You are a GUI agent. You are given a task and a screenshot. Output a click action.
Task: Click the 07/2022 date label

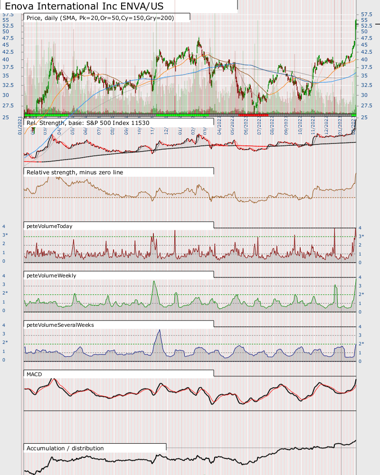coord(259,126)
